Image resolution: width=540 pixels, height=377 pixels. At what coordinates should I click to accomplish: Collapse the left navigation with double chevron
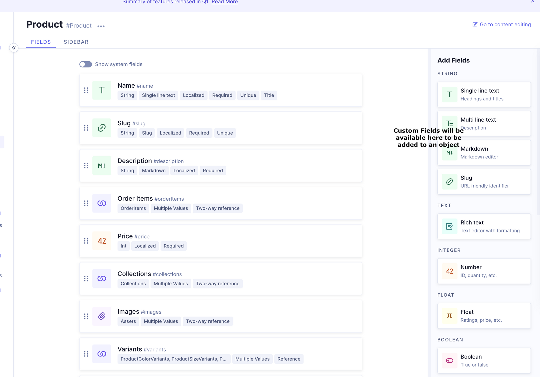14,48
